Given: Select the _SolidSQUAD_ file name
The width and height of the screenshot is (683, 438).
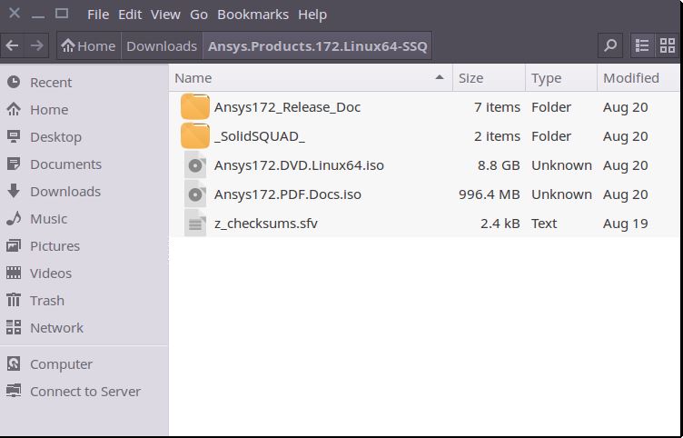Looking at the screenshot, I should [260, 136].
